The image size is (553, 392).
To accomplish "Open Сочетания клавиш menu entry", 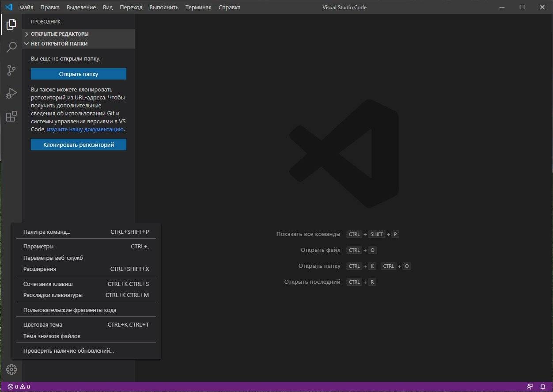I will 86,284.
